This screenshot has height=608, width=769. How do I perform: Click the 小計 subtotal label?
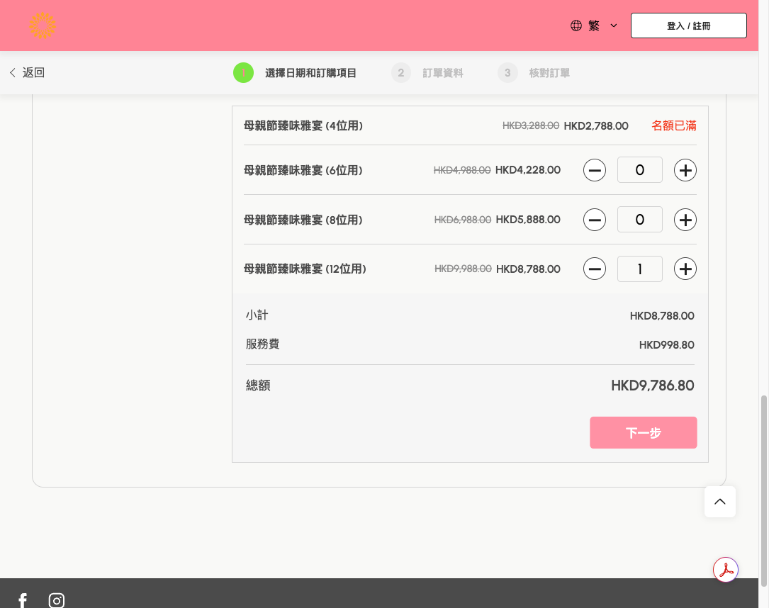[x=257, y=315]
